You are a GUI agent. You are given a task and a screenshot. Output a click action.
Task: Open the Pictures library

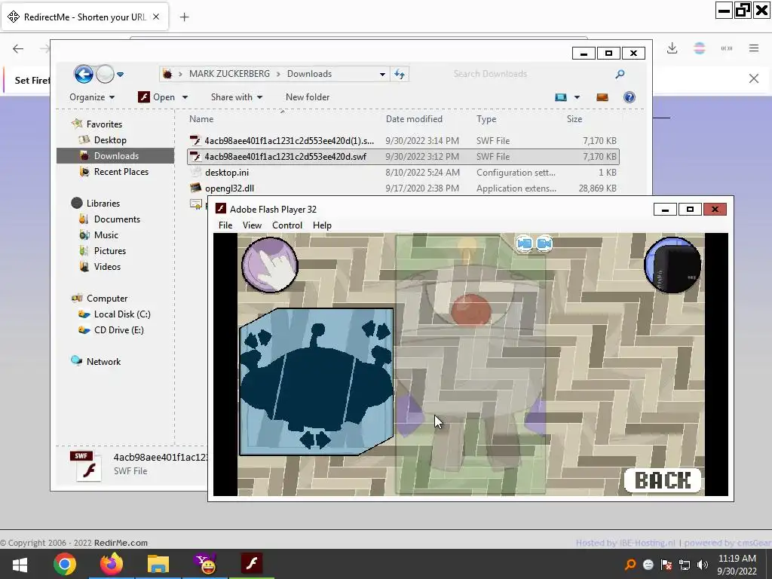tap(110, 250)
